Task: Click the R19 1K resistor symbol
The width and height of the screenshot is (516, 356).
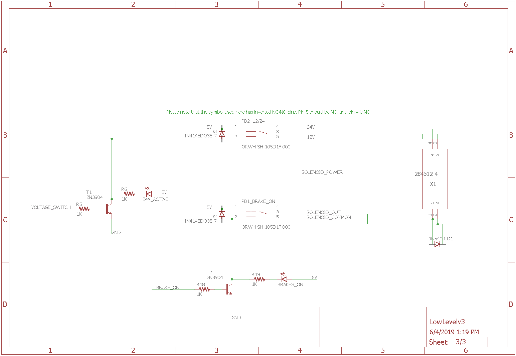Action: click(260, 279)
